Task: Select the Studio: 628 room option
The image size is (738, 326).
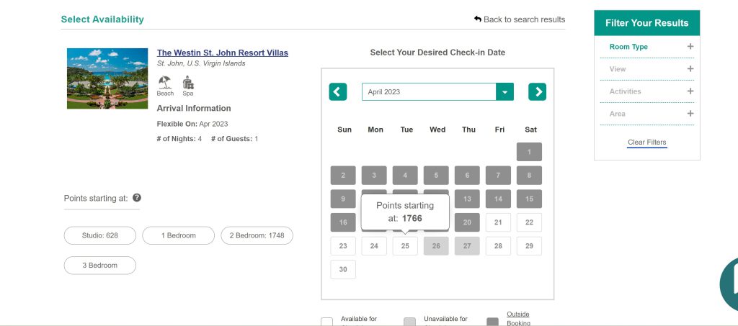Action: point(100,235)
